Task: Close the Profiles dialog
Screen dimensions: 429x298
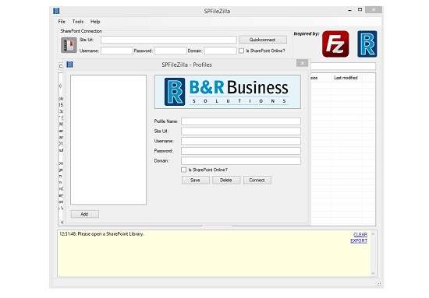Action: click(303, 63)
